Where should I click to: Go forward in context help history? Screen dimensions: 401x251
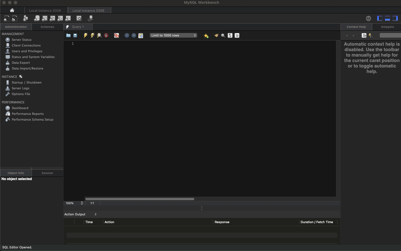354,36
